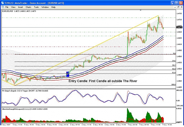Open the Help menu
The height and width of the screenshot is (127, 184).
click(53, 7)
